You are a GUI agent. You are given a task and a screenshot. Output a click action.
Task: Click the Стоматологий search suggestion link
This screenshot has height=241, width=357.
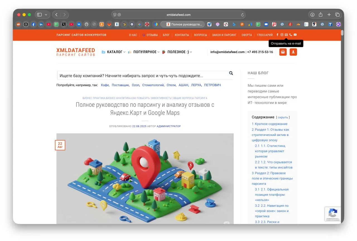[153, 85]
